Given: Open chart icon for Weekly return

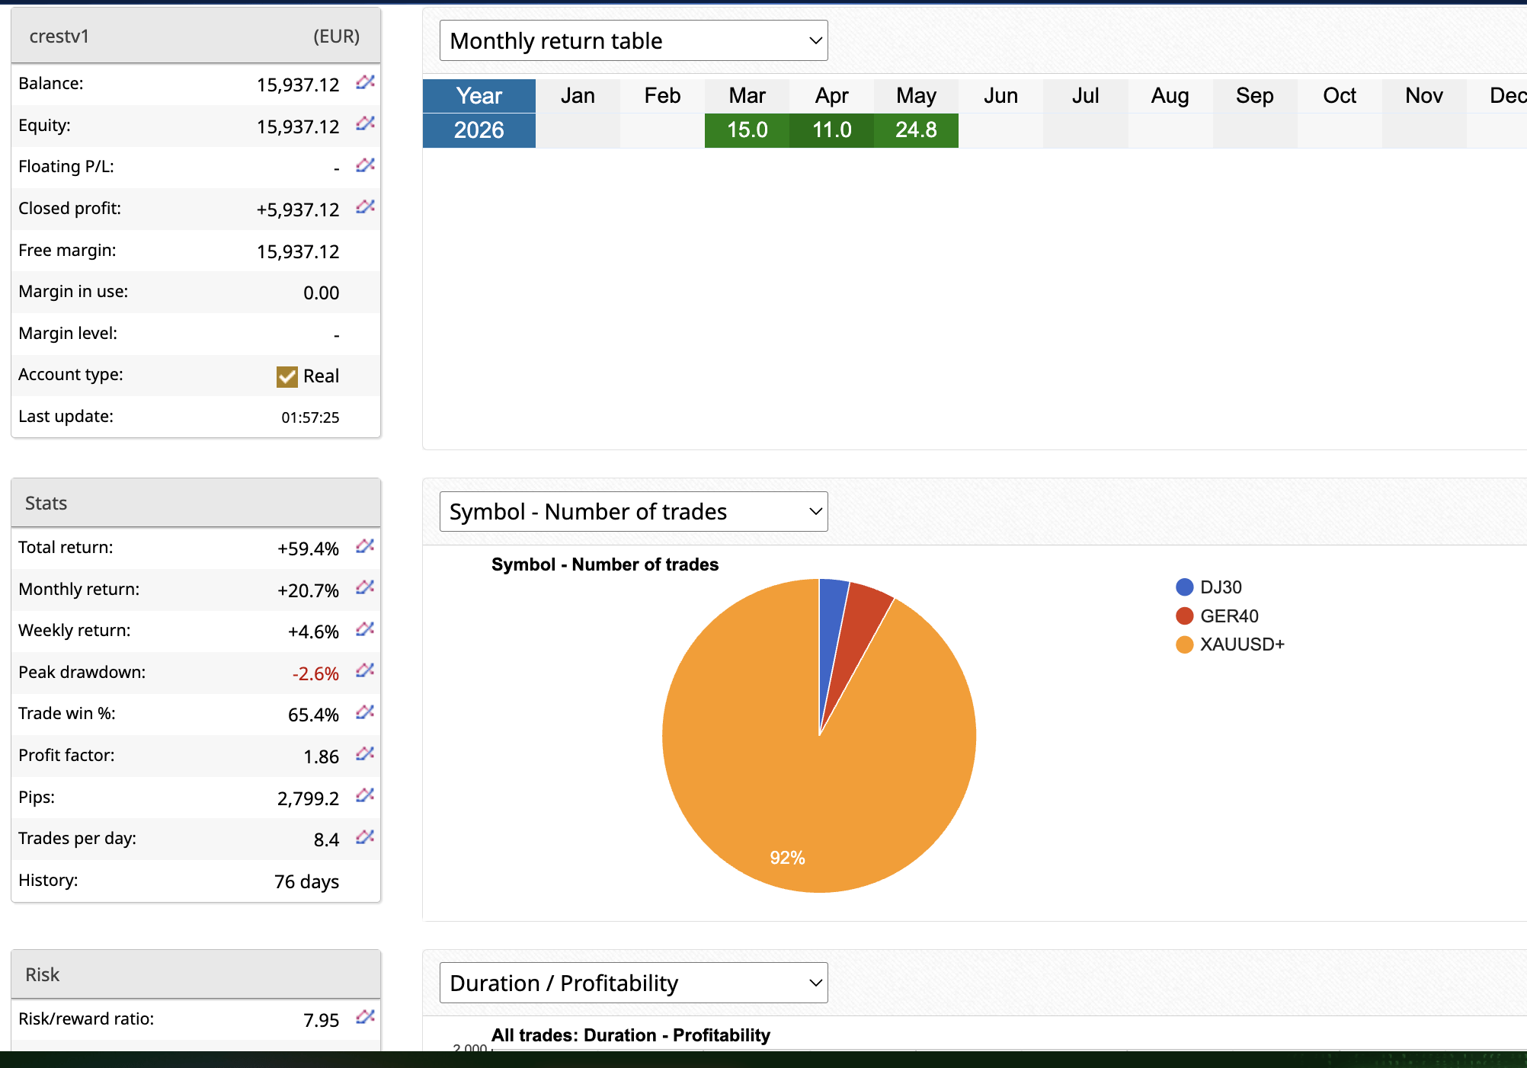Looking at the screenshot, I should (366, 629).
